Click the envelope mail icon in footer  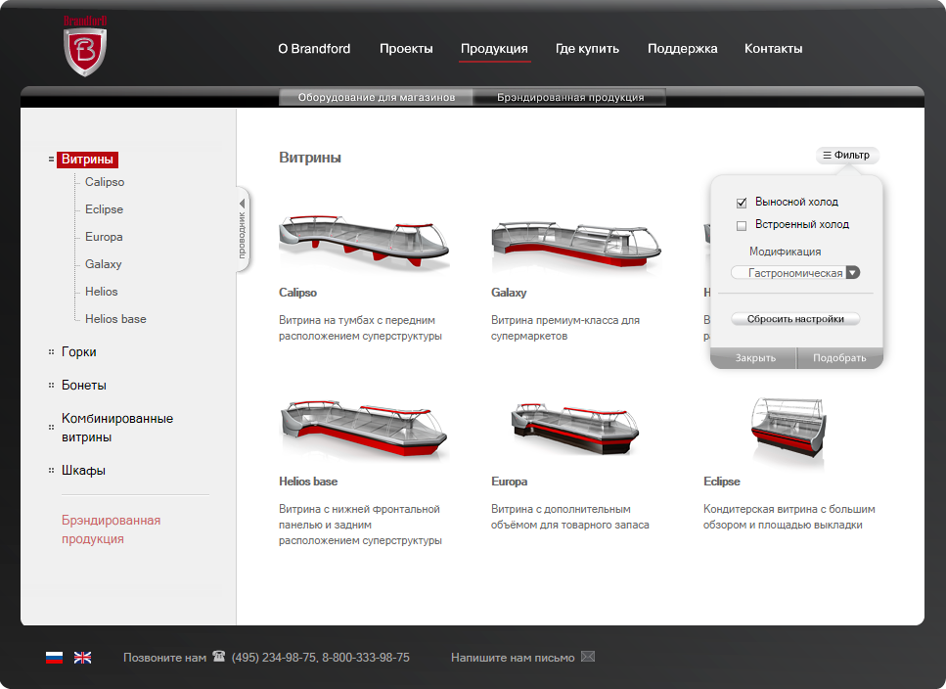588,656
